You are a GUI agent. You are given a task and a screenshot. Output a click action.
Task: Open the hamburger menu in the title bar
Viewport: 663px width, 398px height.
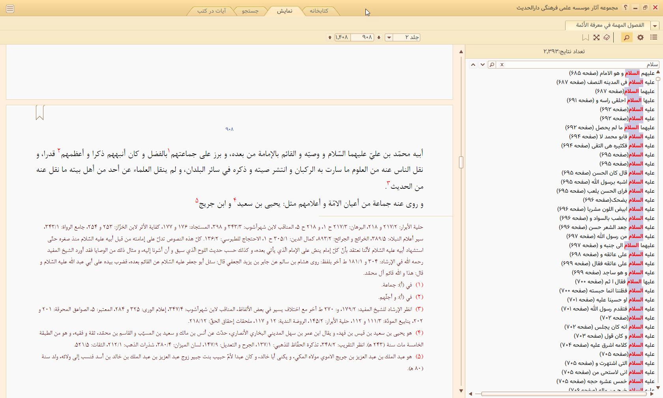pyautogui.click(x=10, y=9)
